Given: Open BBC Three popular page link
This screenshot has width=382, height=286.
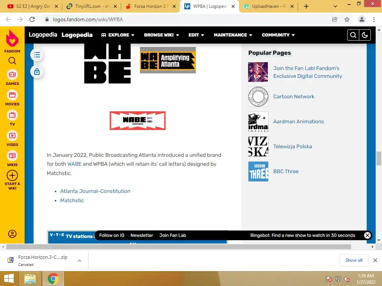Looking at the screenshot, I should pos(286,171).
